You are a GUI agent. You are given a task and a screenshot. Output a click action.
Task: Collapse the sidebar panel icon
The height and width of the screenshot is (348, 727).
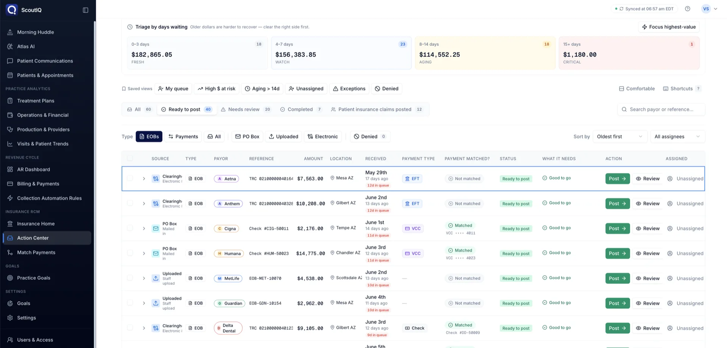click(86, 10)
